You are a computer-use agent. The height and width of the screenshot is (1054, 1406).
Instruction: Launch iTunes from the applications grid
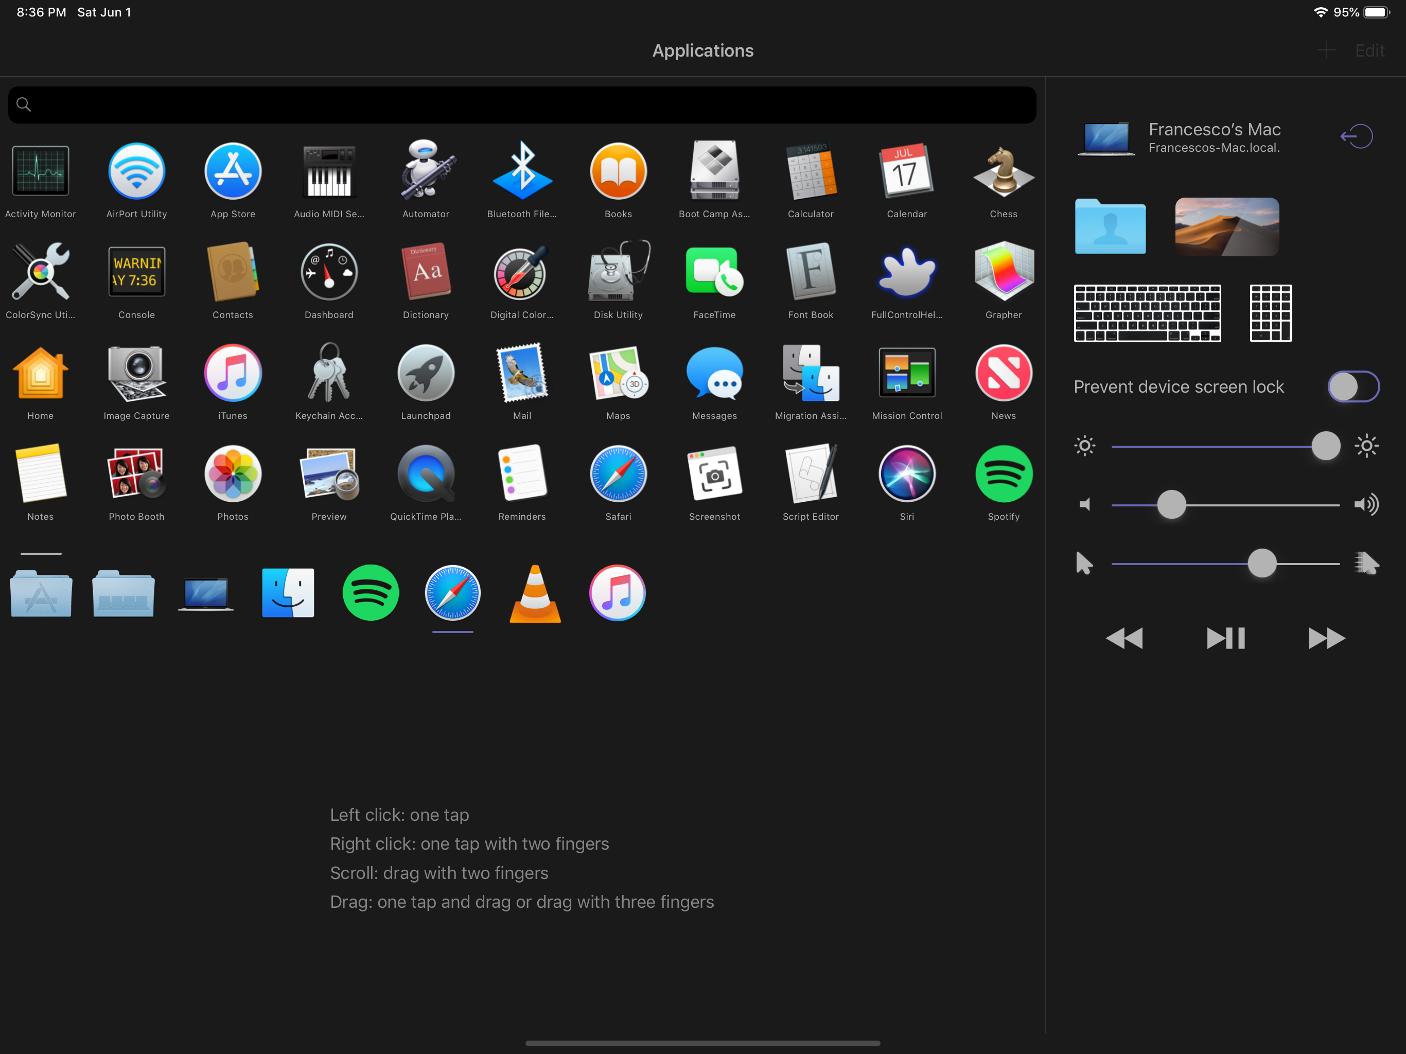click(x=233, y=373)
